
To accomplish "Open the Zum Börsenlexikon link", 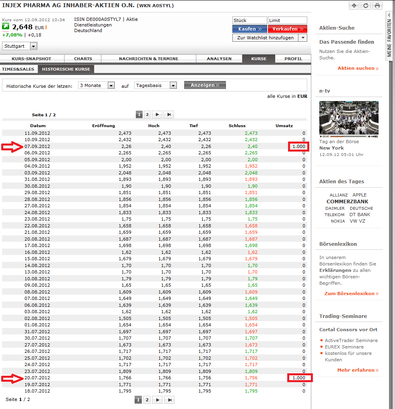I will pos(351,294).
